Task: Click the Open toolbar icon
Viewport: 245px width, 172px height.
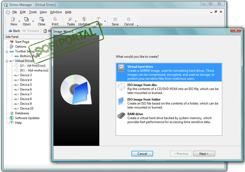Action: pos(26,19)
